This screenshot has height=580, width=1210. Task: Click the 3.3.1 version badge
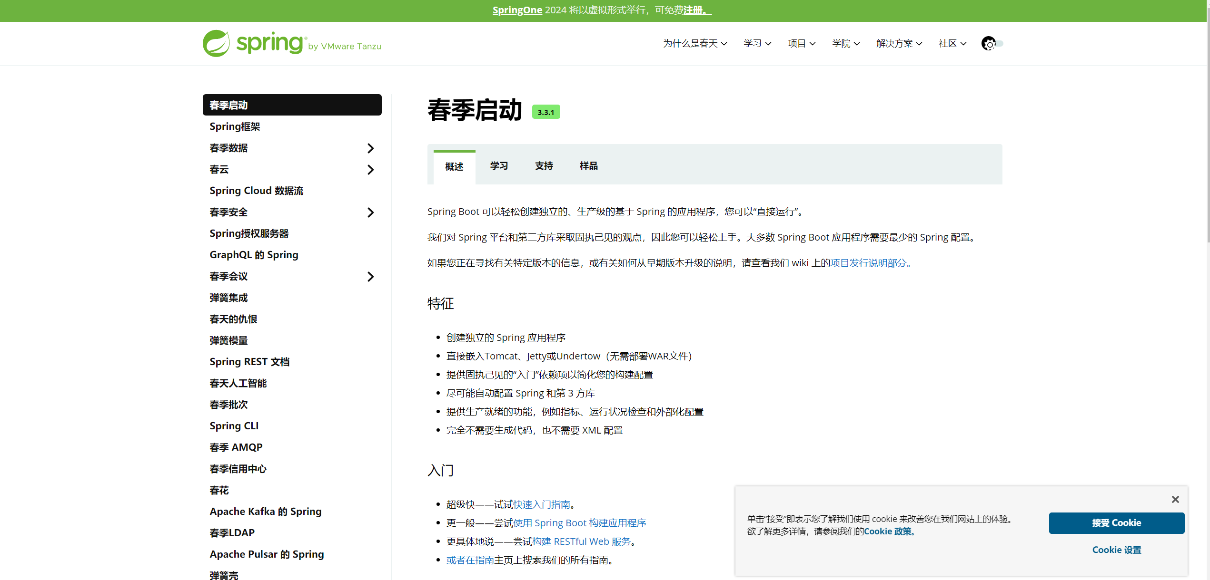pyautogui.click(x=545, y=112)
